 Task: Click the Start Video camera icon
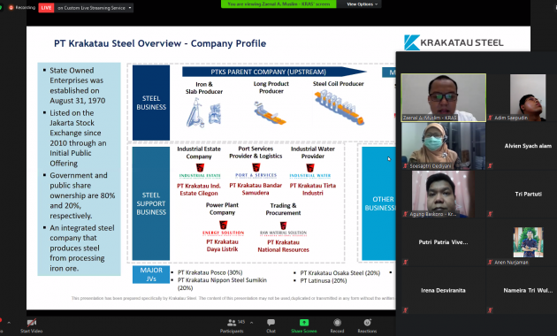click(x=32, y=323)
